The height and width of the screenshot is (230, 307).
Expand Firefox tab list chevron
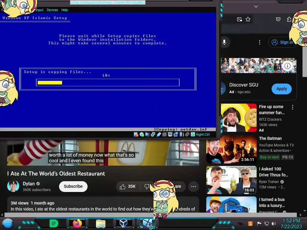256,7
